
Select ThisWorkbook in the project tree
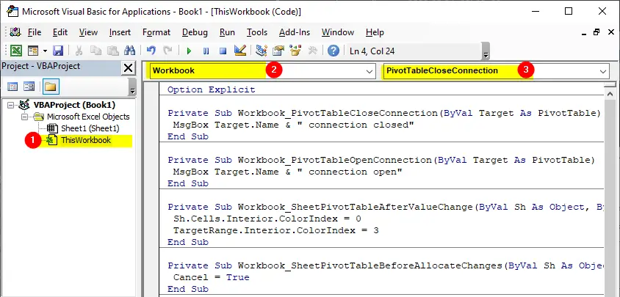tap(86, 140)
